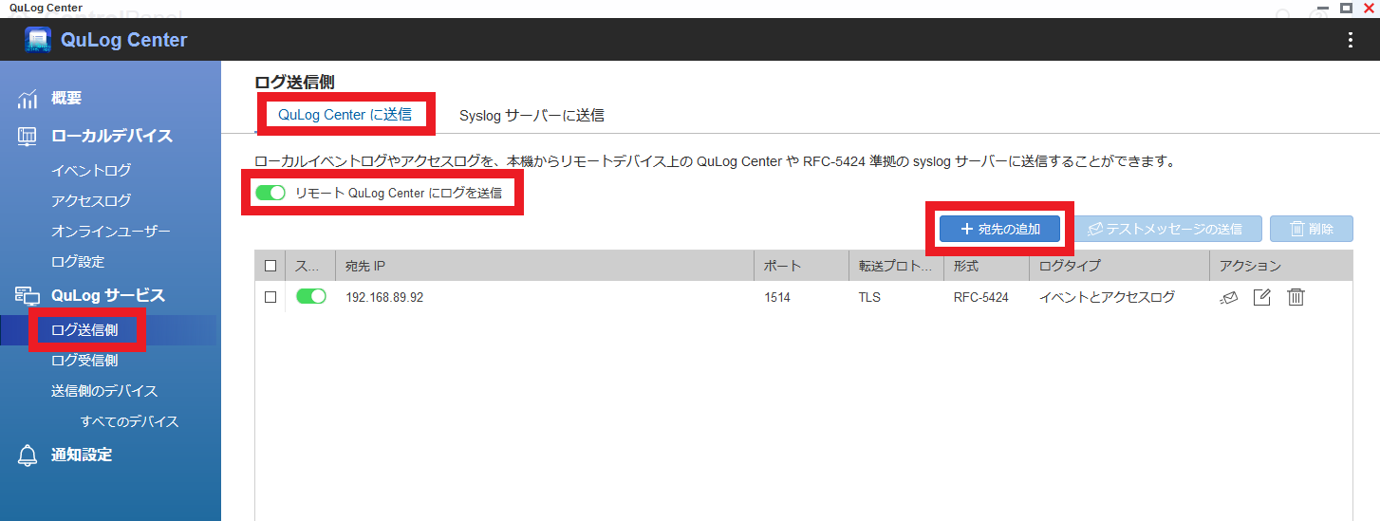Delete the 192.168.89.92 destination via trash icon
The height and width of the screenshot is (521, 1380).
tap(1296, 297)
